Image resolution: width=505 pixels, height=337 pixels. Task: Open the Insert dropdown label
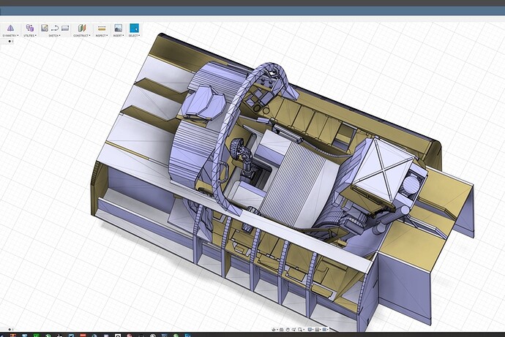pos(118,35)
